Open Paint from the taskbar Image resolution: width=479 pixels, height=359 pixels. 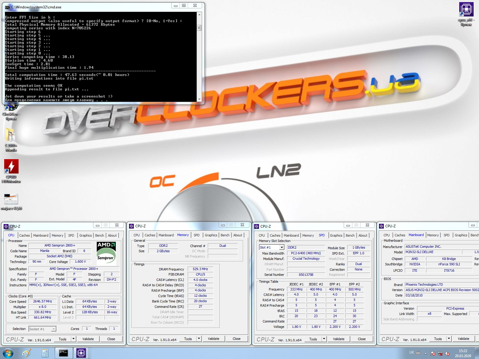pos(27,353)
